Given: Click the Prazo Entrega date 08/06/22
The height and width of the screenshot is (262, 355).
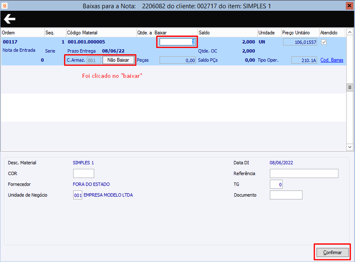Looking at the screenshot, I should [x=113, y=51].
